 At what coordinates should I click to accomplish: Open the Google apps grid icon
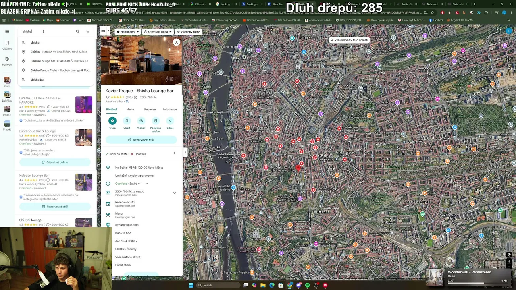(x=499, y=31)
